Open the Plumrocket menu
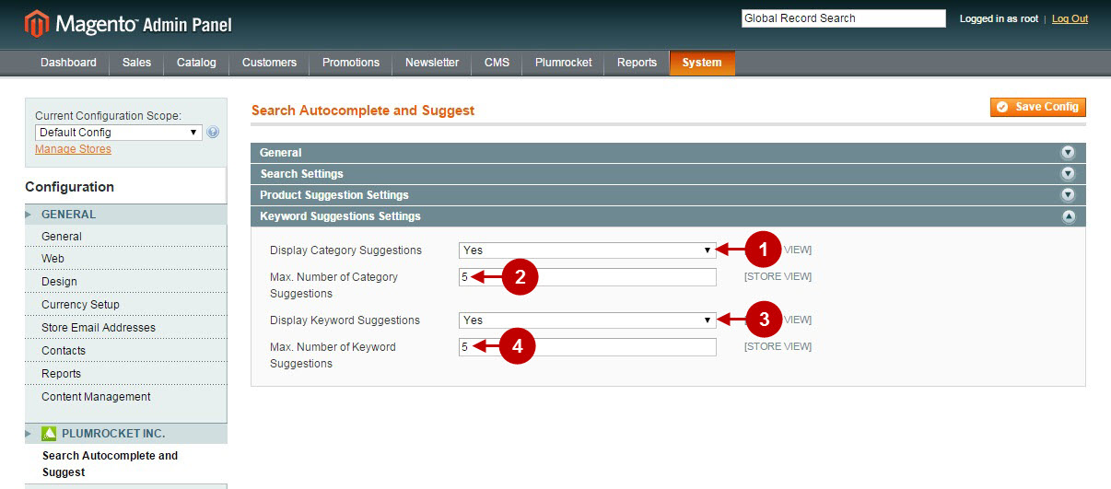Image resolution: width=1111 pixels, height=489 pixels. [x=563, y=63]
